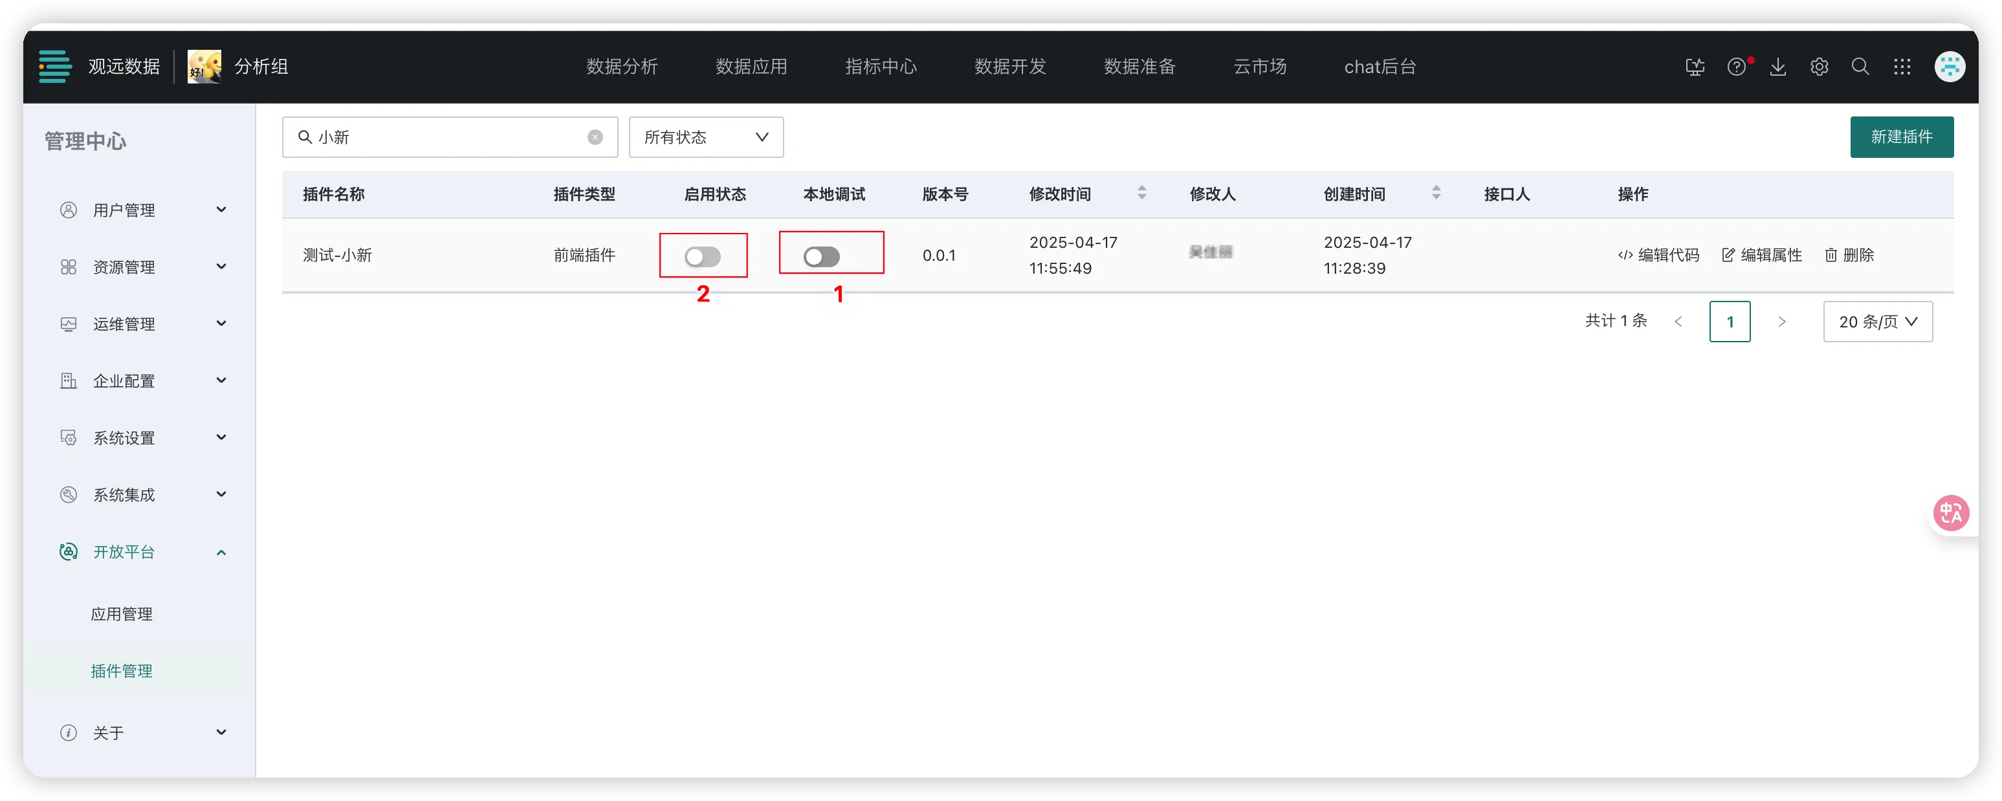Go to next page arrow
This screenshot has height=801, width=2002.
[x=1781, y=322]
